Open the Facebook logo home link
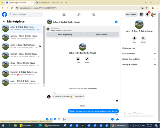 pos(4,14)
